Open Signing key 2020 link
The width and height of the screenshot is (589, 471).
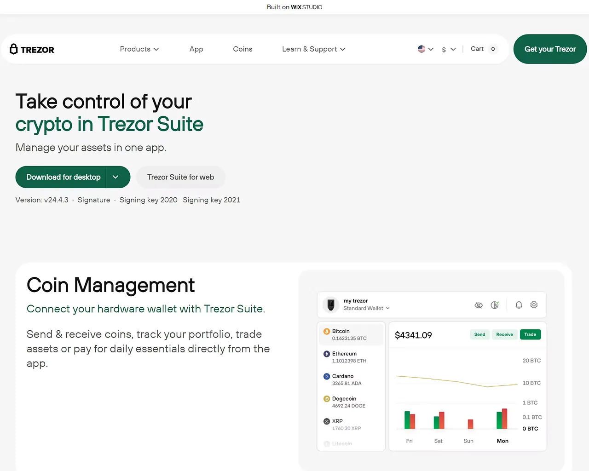coord(148,200)
